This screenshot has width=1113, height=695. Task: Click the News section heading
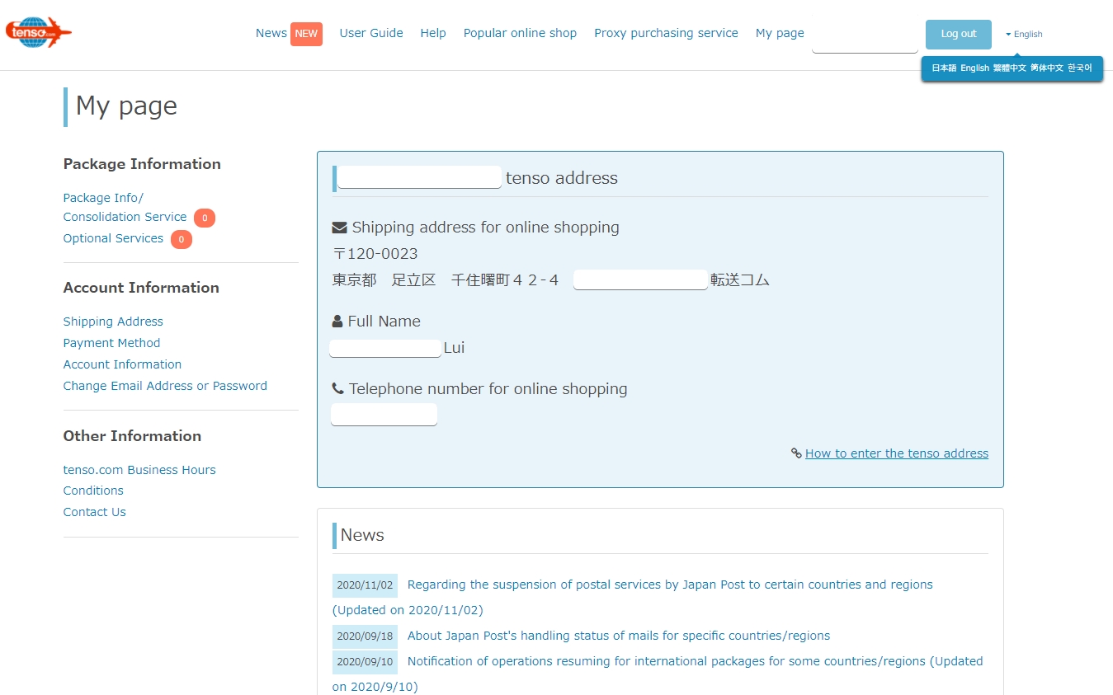[362, 535]
